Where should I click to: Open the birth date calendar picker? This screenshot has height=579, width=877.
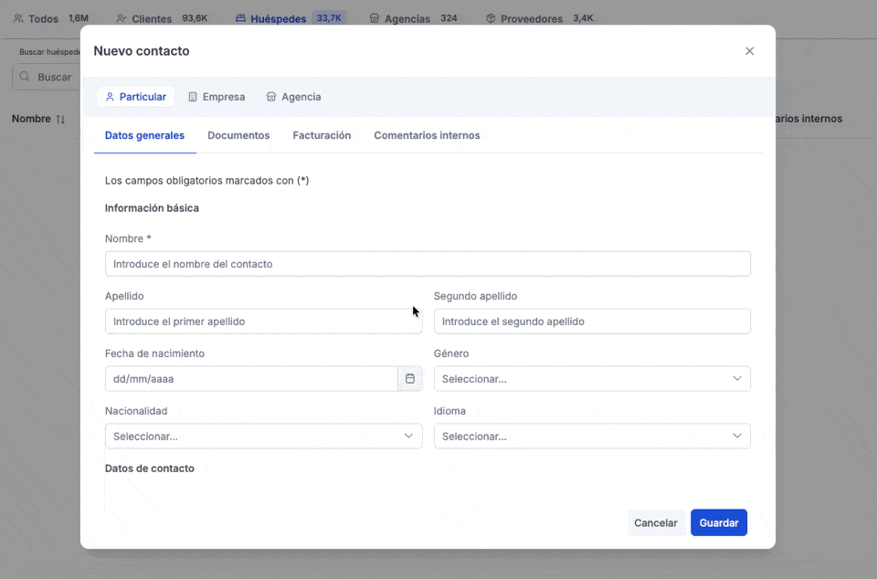click(x=410, y=378)
